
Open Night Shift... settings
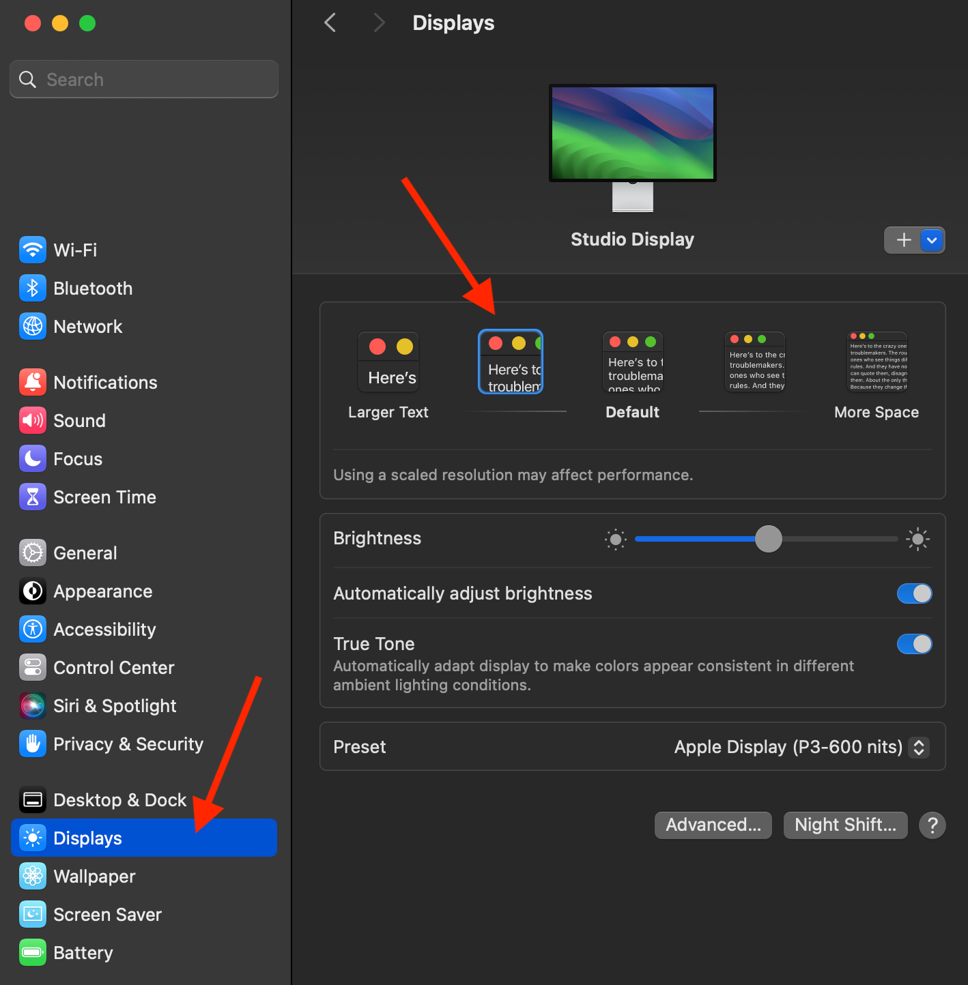pos(846,825)
